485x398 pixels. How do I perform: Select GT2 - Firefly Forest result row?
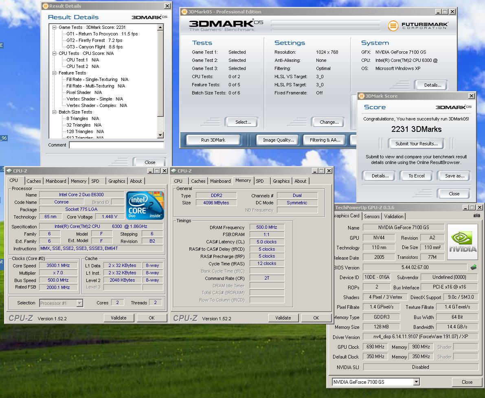[94, 40]
